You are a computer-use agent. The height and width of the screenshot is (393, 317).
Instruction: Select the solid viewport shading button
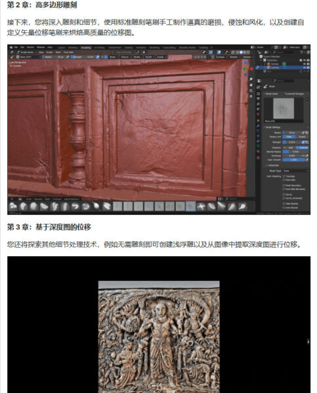coord(241,52)
